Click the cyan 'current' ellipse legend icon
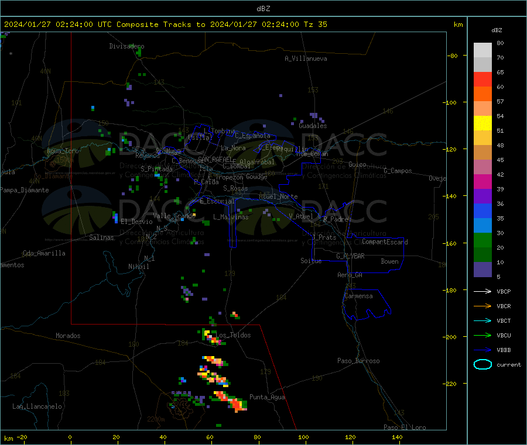This screenshot has width=527, height=445. tap(482, 364)
